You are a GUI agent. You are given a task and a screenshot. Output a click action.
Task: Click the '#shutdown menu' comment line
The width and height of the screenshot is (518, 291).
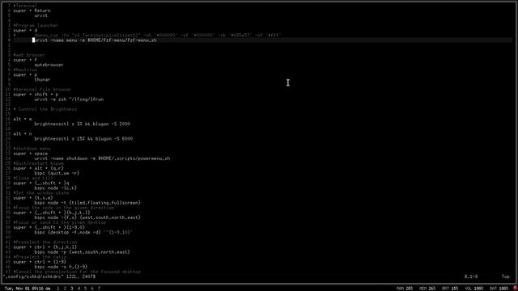[32, 149]
